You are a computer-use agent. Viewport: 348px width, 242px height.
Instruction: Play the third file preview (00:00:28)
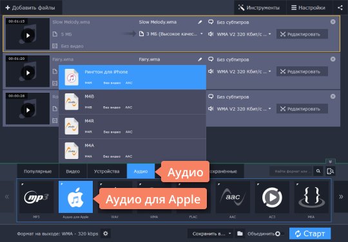pyautogui.click(x=28, y=110)
